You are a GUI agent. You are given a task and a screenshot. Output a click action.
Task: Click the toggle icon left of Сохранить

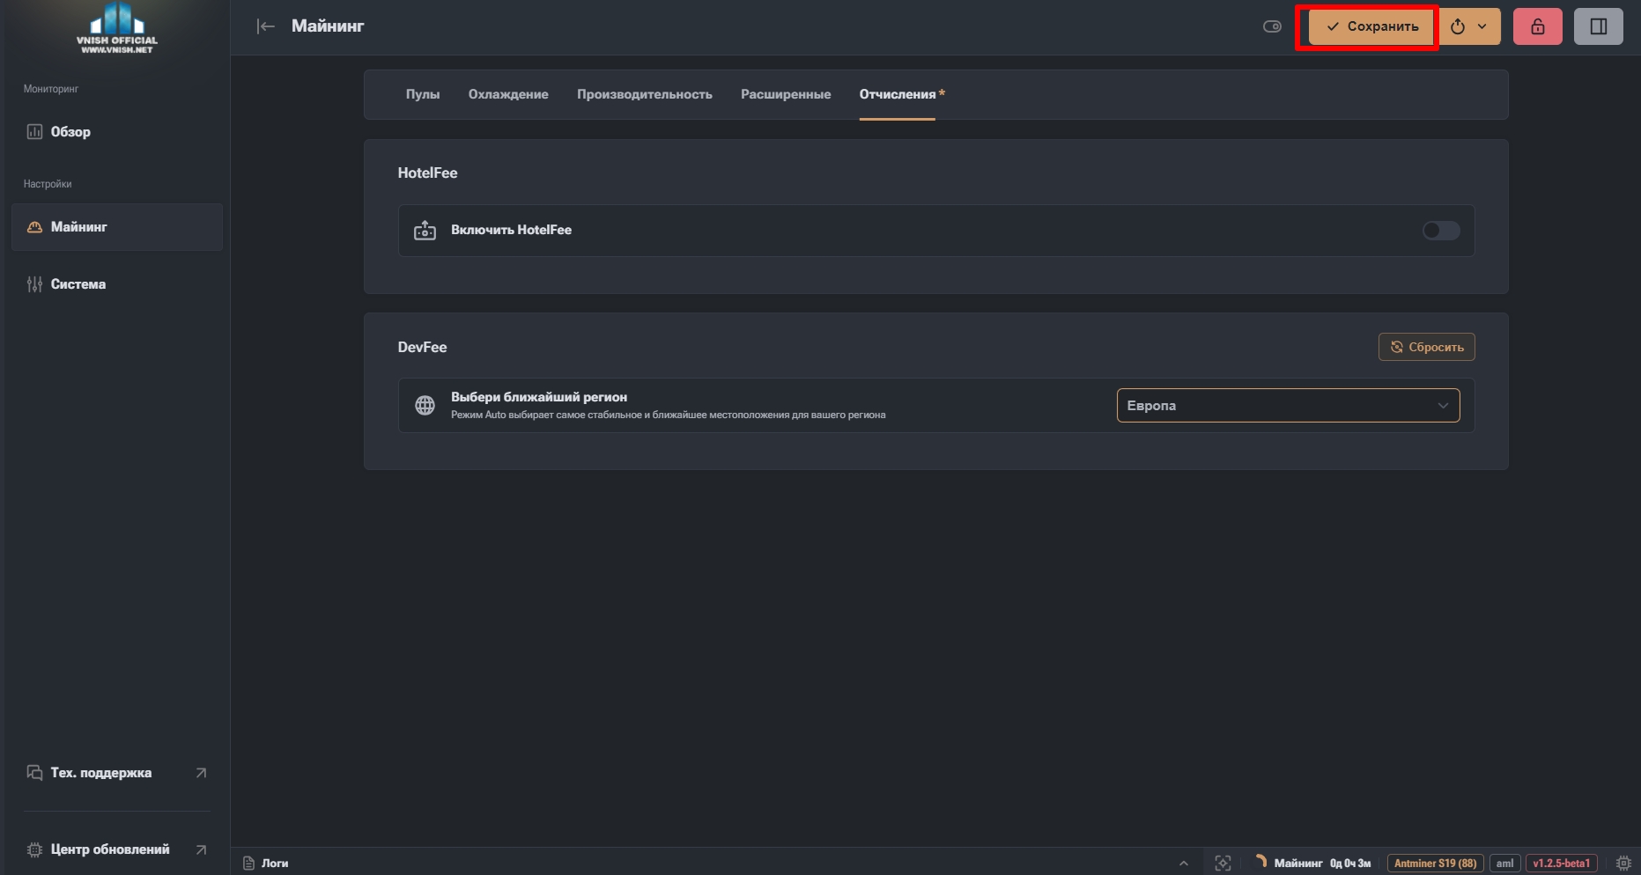pos(1272,26)
